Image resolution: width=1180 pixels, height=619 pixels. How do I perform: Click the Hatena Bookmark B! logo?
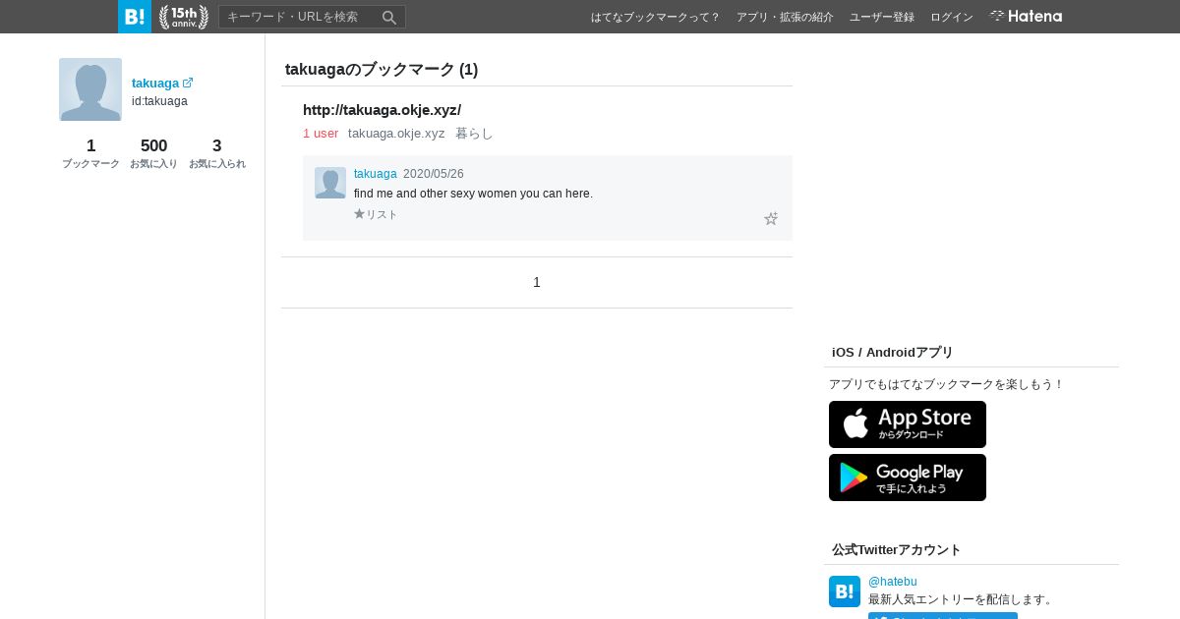[x=135, y=17]
